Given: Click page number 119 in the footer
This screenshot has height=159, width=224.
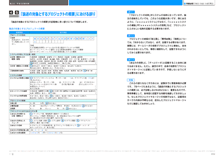Looking at the screenshot, I should tap(213, 154).
